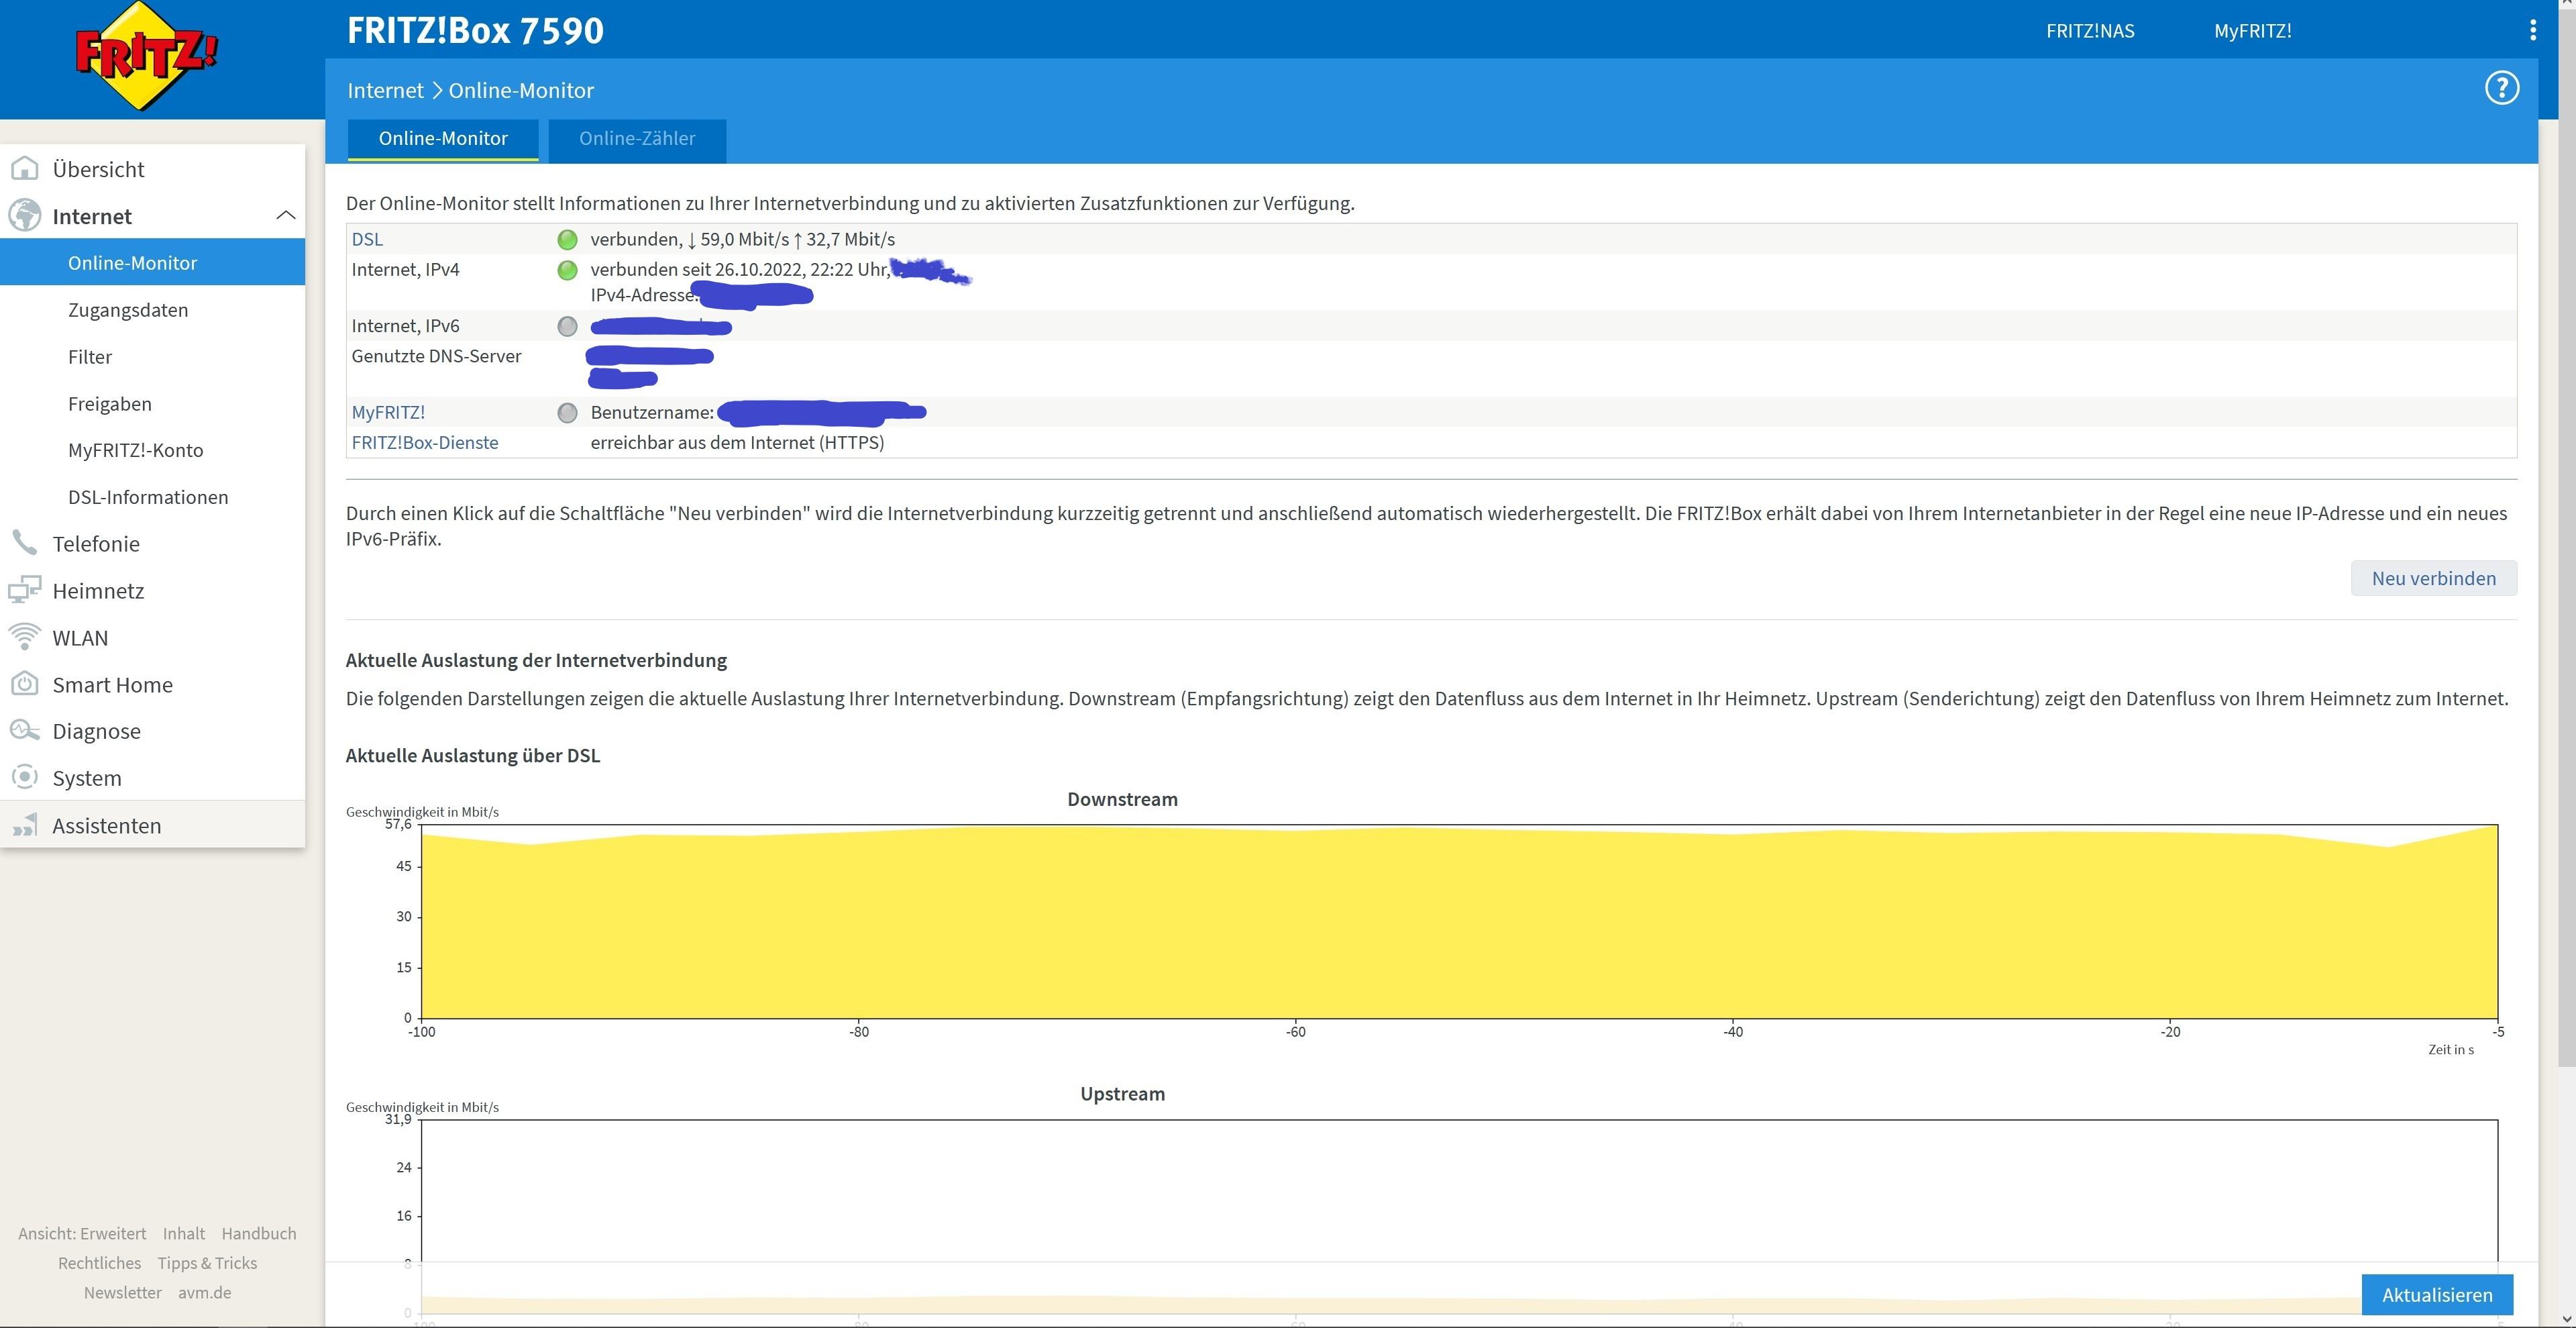Click the green DSL status indicator
The image size is (2576, 1328).
(567, 240)
